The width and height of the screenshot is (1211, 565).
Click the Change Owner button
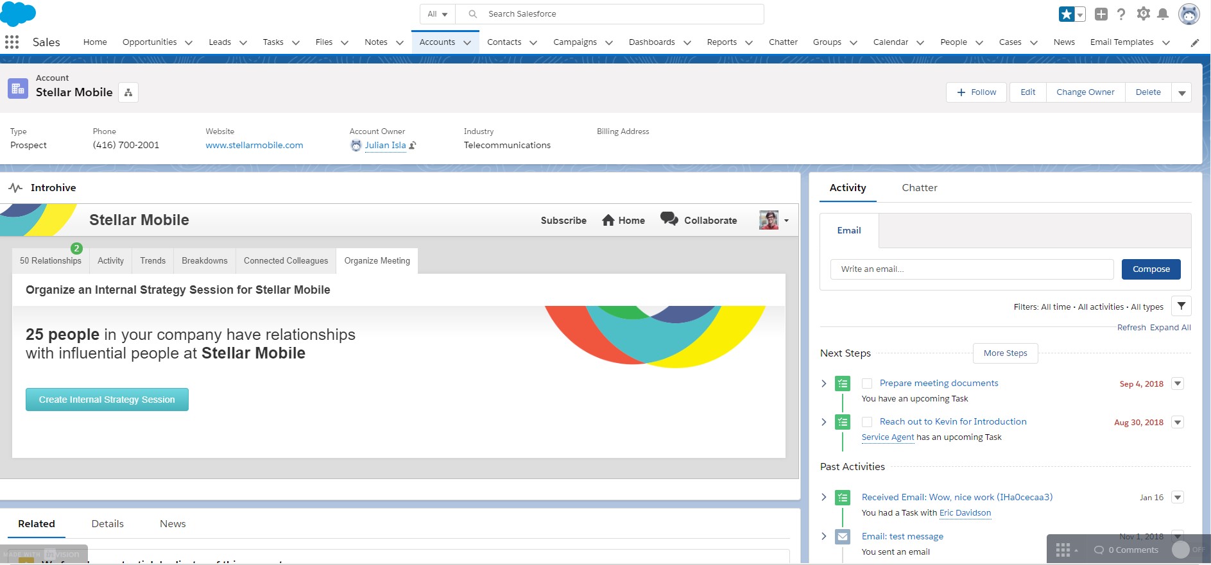[1085, 92]
